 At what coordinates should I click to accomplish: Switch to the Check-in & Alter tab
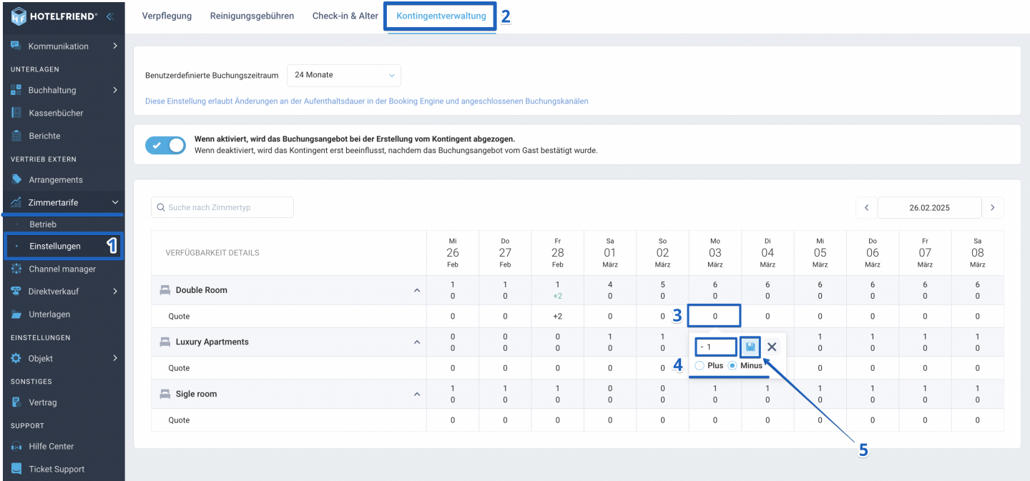tap(345, 16)
